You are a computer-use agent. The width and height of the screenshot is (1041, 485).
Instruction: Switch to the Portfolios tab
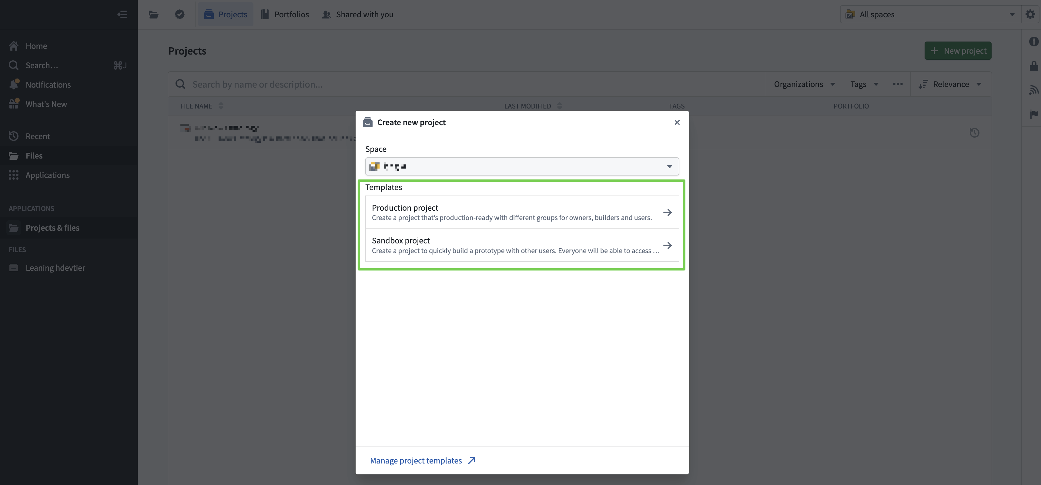[x=285, y=15]
